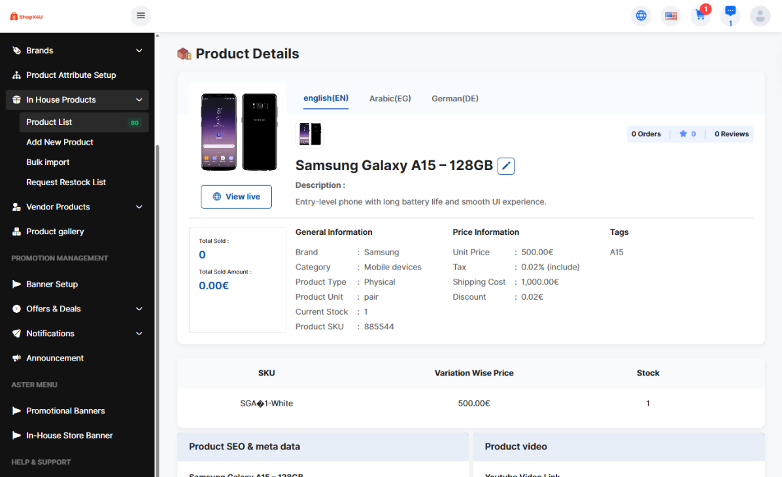
Task: Collapse the In House Products menu
Action: tap(139, 100)
